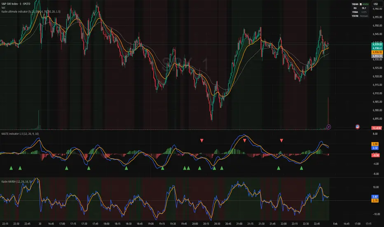The height and width of the screenshot is (227, 384).
Task: Click the purple lightning bolt icon
Action: (329, 126)
